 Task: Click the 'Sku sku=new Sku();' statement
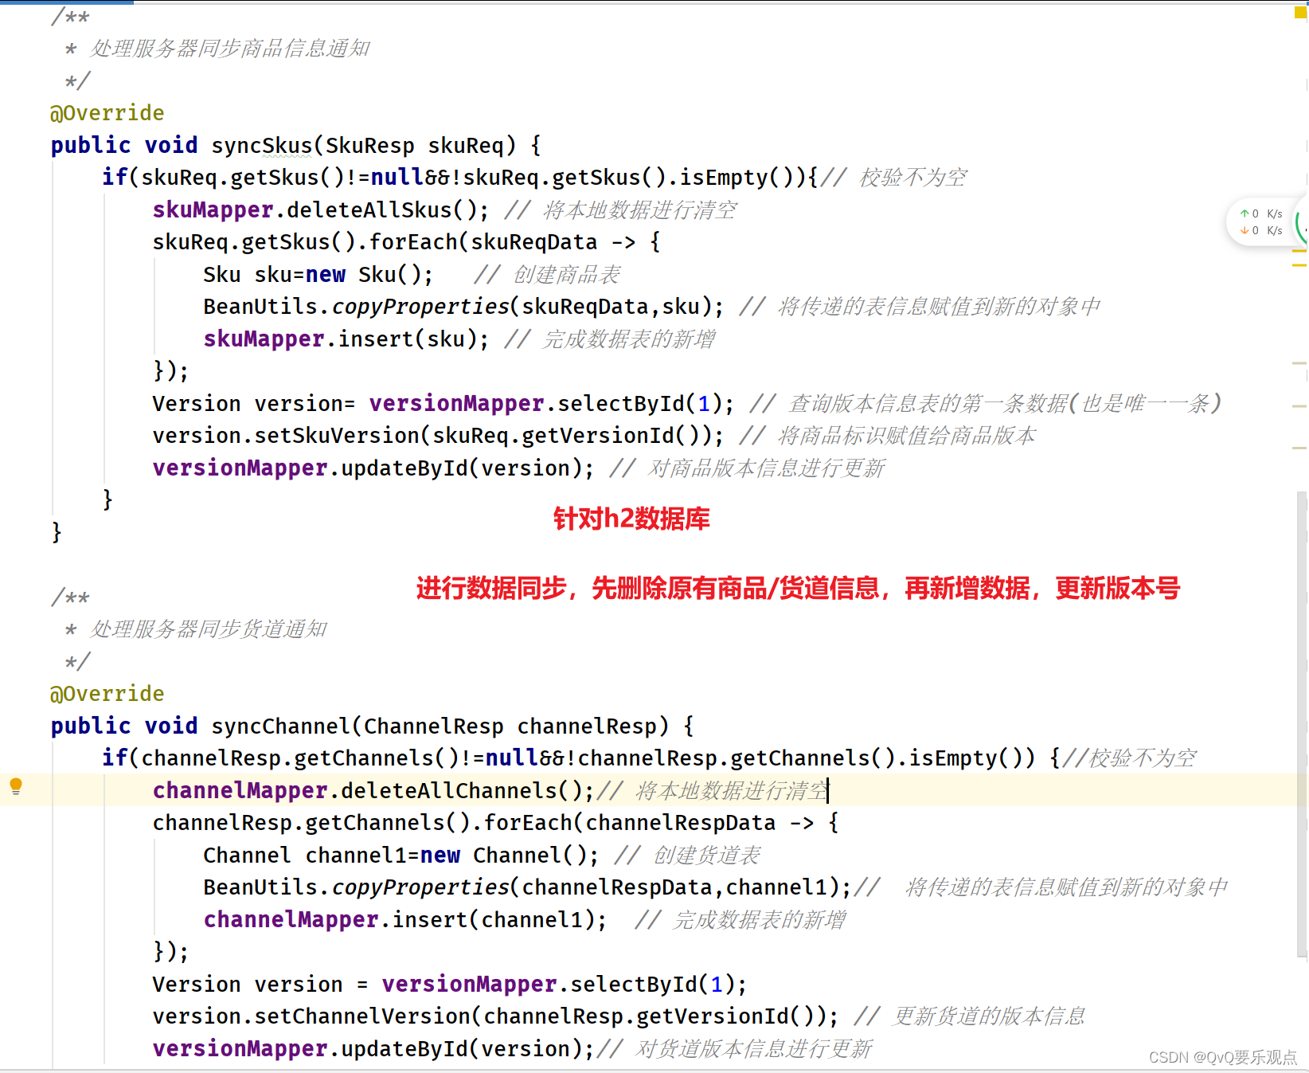[318, 275]
